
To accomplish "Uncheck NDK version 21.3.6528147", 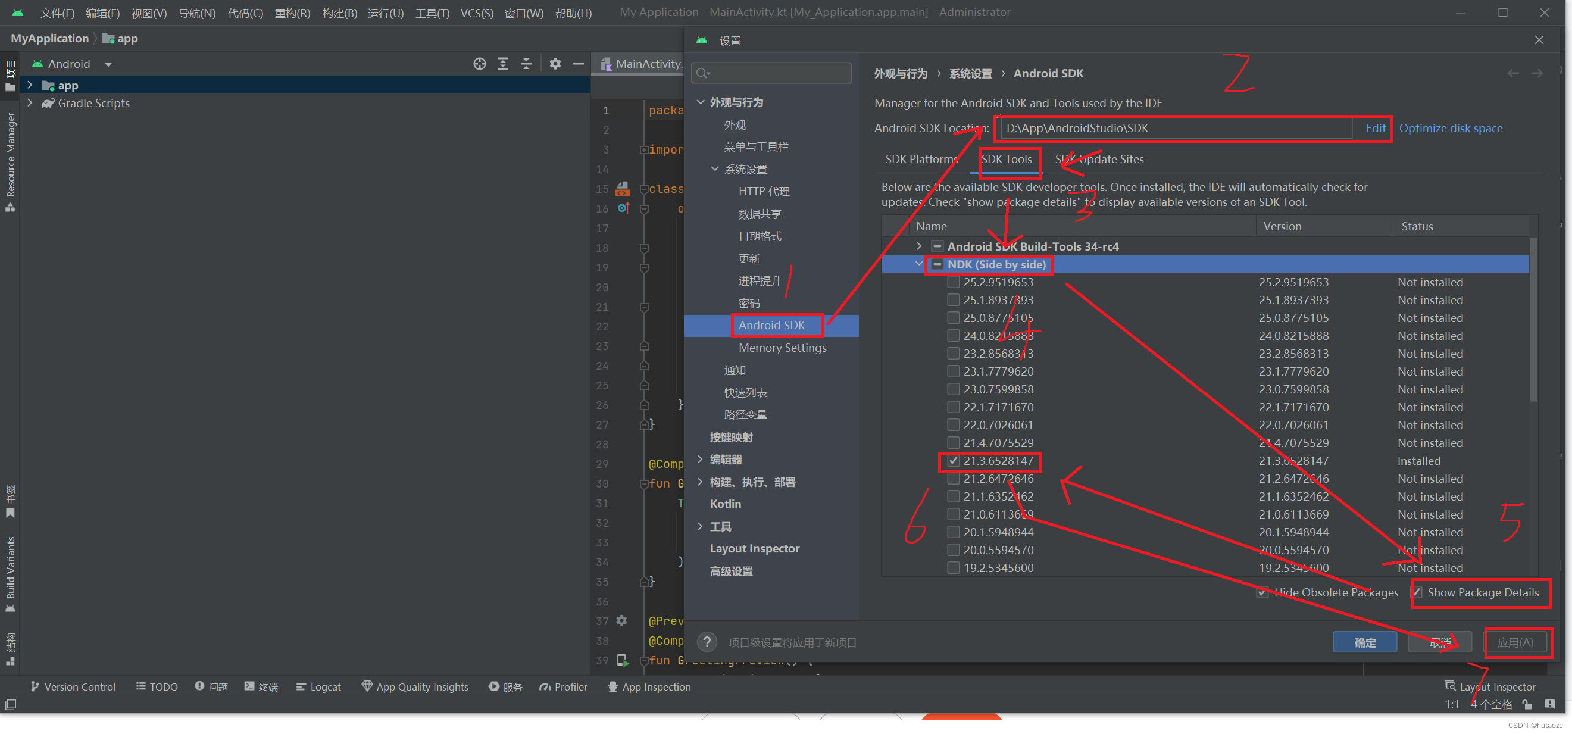I will (x=953, y=461).
